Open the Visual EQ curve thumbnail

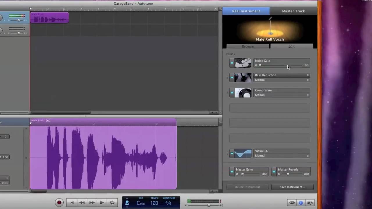click(x=243, y=154)
